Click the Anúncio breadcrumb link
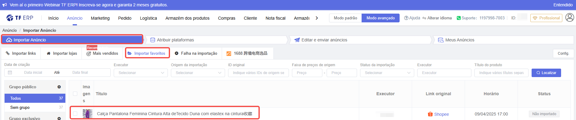This screenshot has height=120, width=576. coord(9,30)
